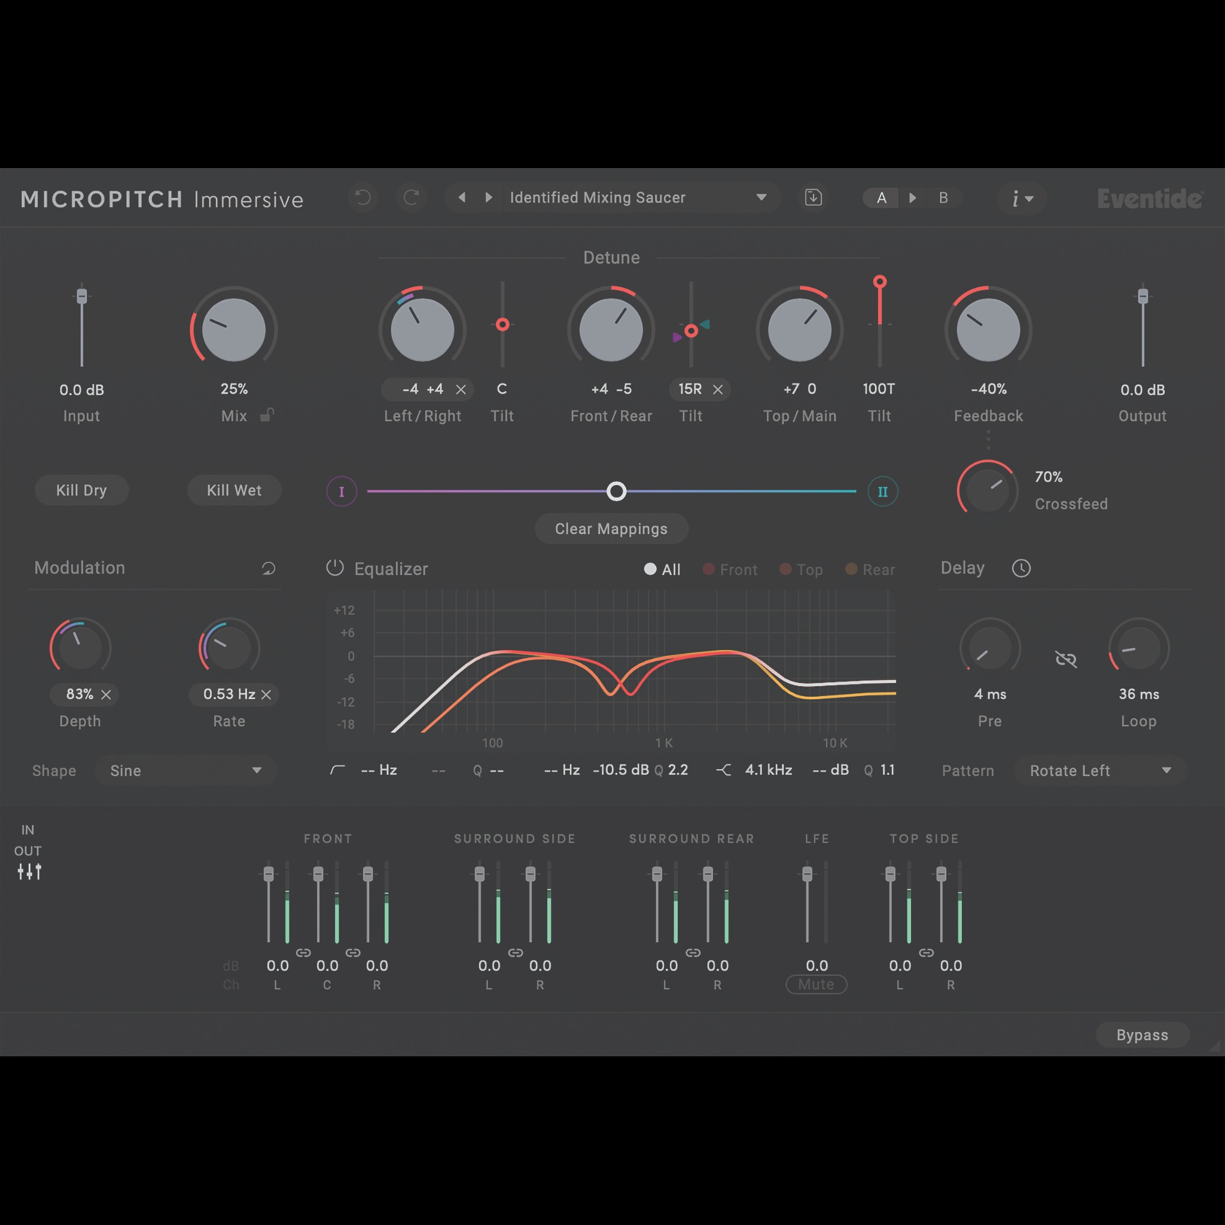Click the redo arrow icon
Screen dimensions: 1225x1225
(x=412, y=198)
